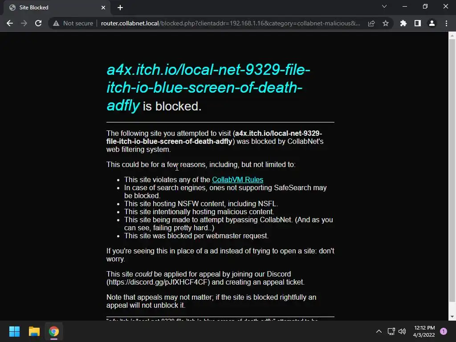Restore down the Chrome window
The width and height of the screenshot is (456, 342).
click(425, 6)
